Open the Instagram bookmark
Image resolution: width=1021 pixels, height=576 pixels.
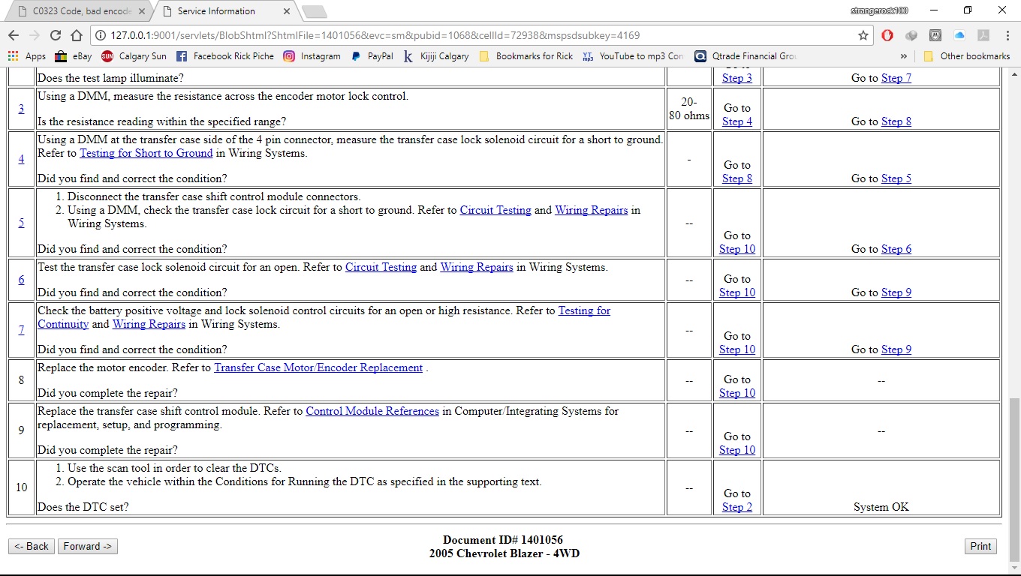[312, 56]
